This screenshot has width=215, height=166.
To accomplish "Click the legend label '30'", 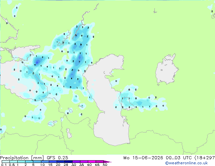I will tap(74, 165).
